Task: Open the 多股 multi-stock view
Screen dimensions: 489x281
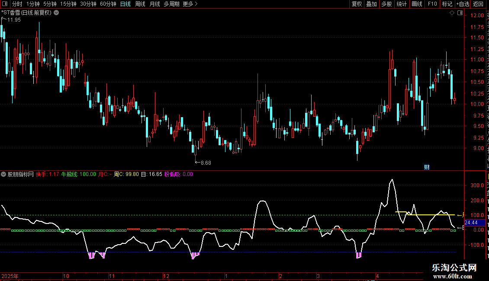Action: [x=387, y=4]
